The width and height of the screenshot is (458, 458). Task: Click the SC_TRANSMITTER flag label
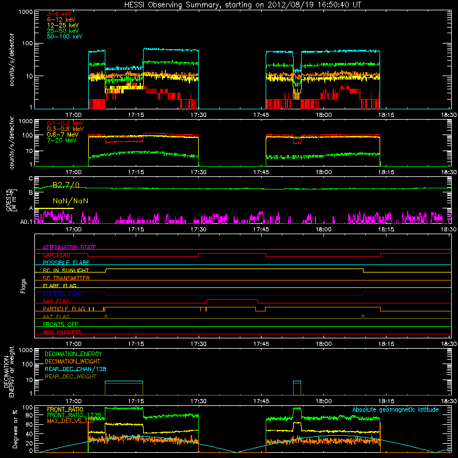66,278
